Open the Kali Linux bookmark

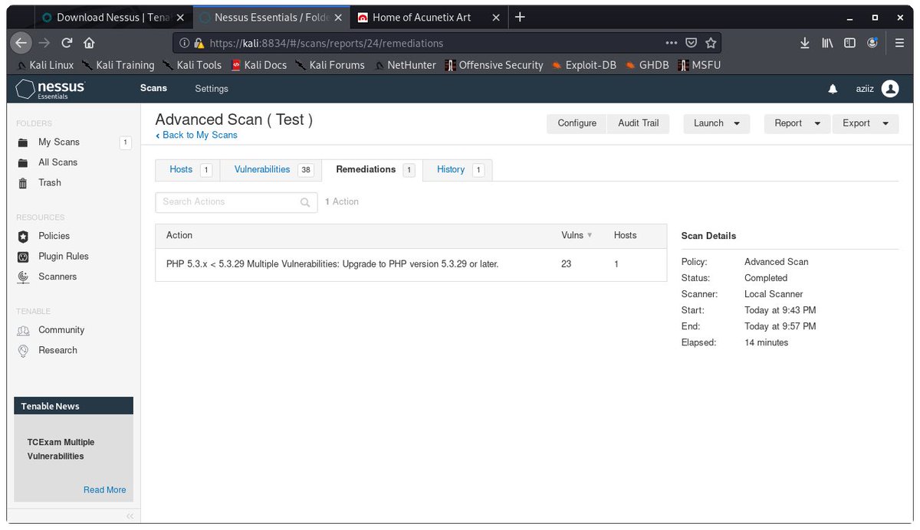click(44, 65)
